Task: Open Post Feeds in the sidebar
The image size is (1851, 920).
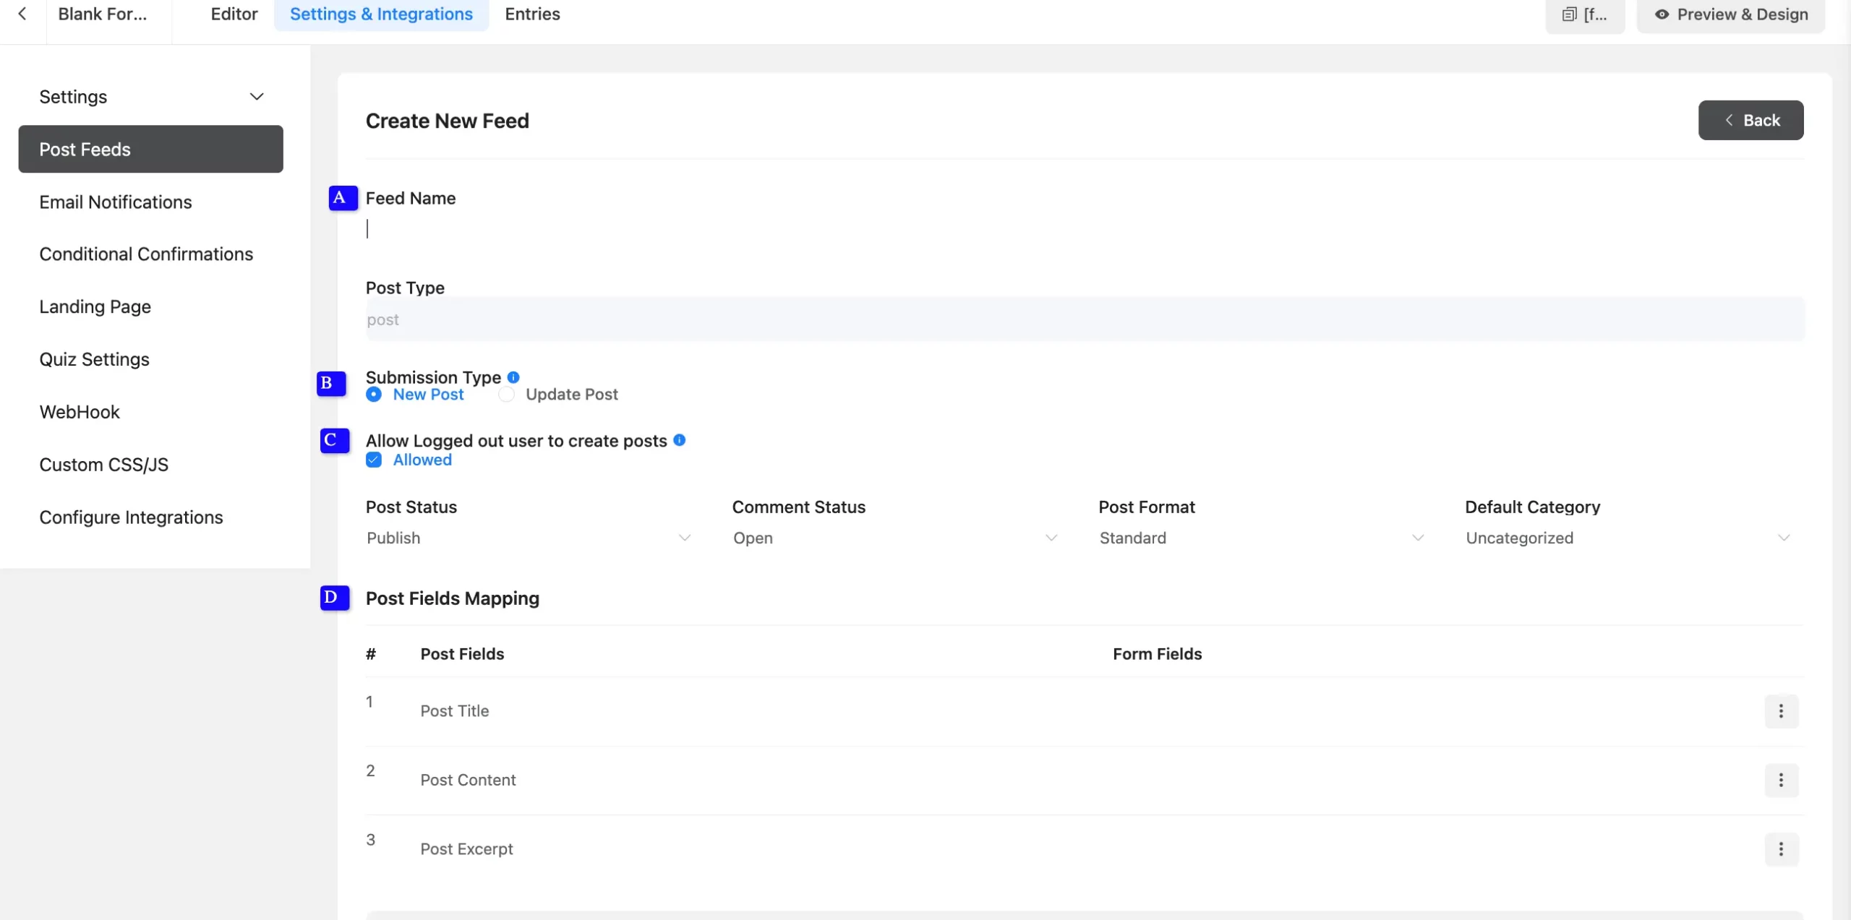Action: (x=150, y=150)
